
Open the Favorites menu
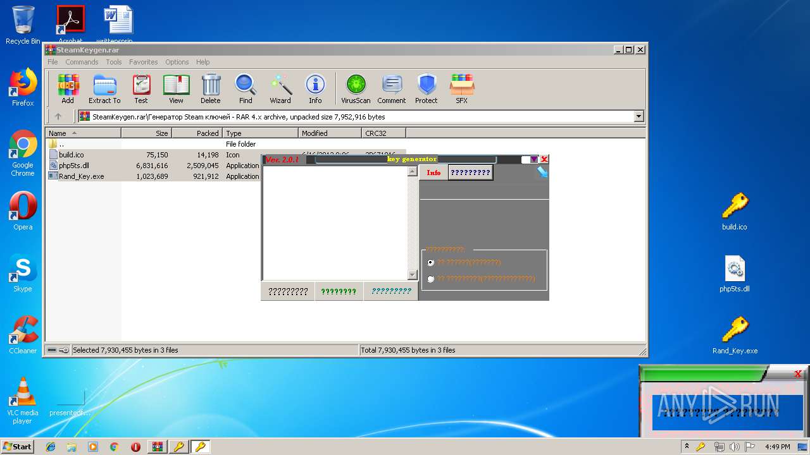[x=144, y=62]
